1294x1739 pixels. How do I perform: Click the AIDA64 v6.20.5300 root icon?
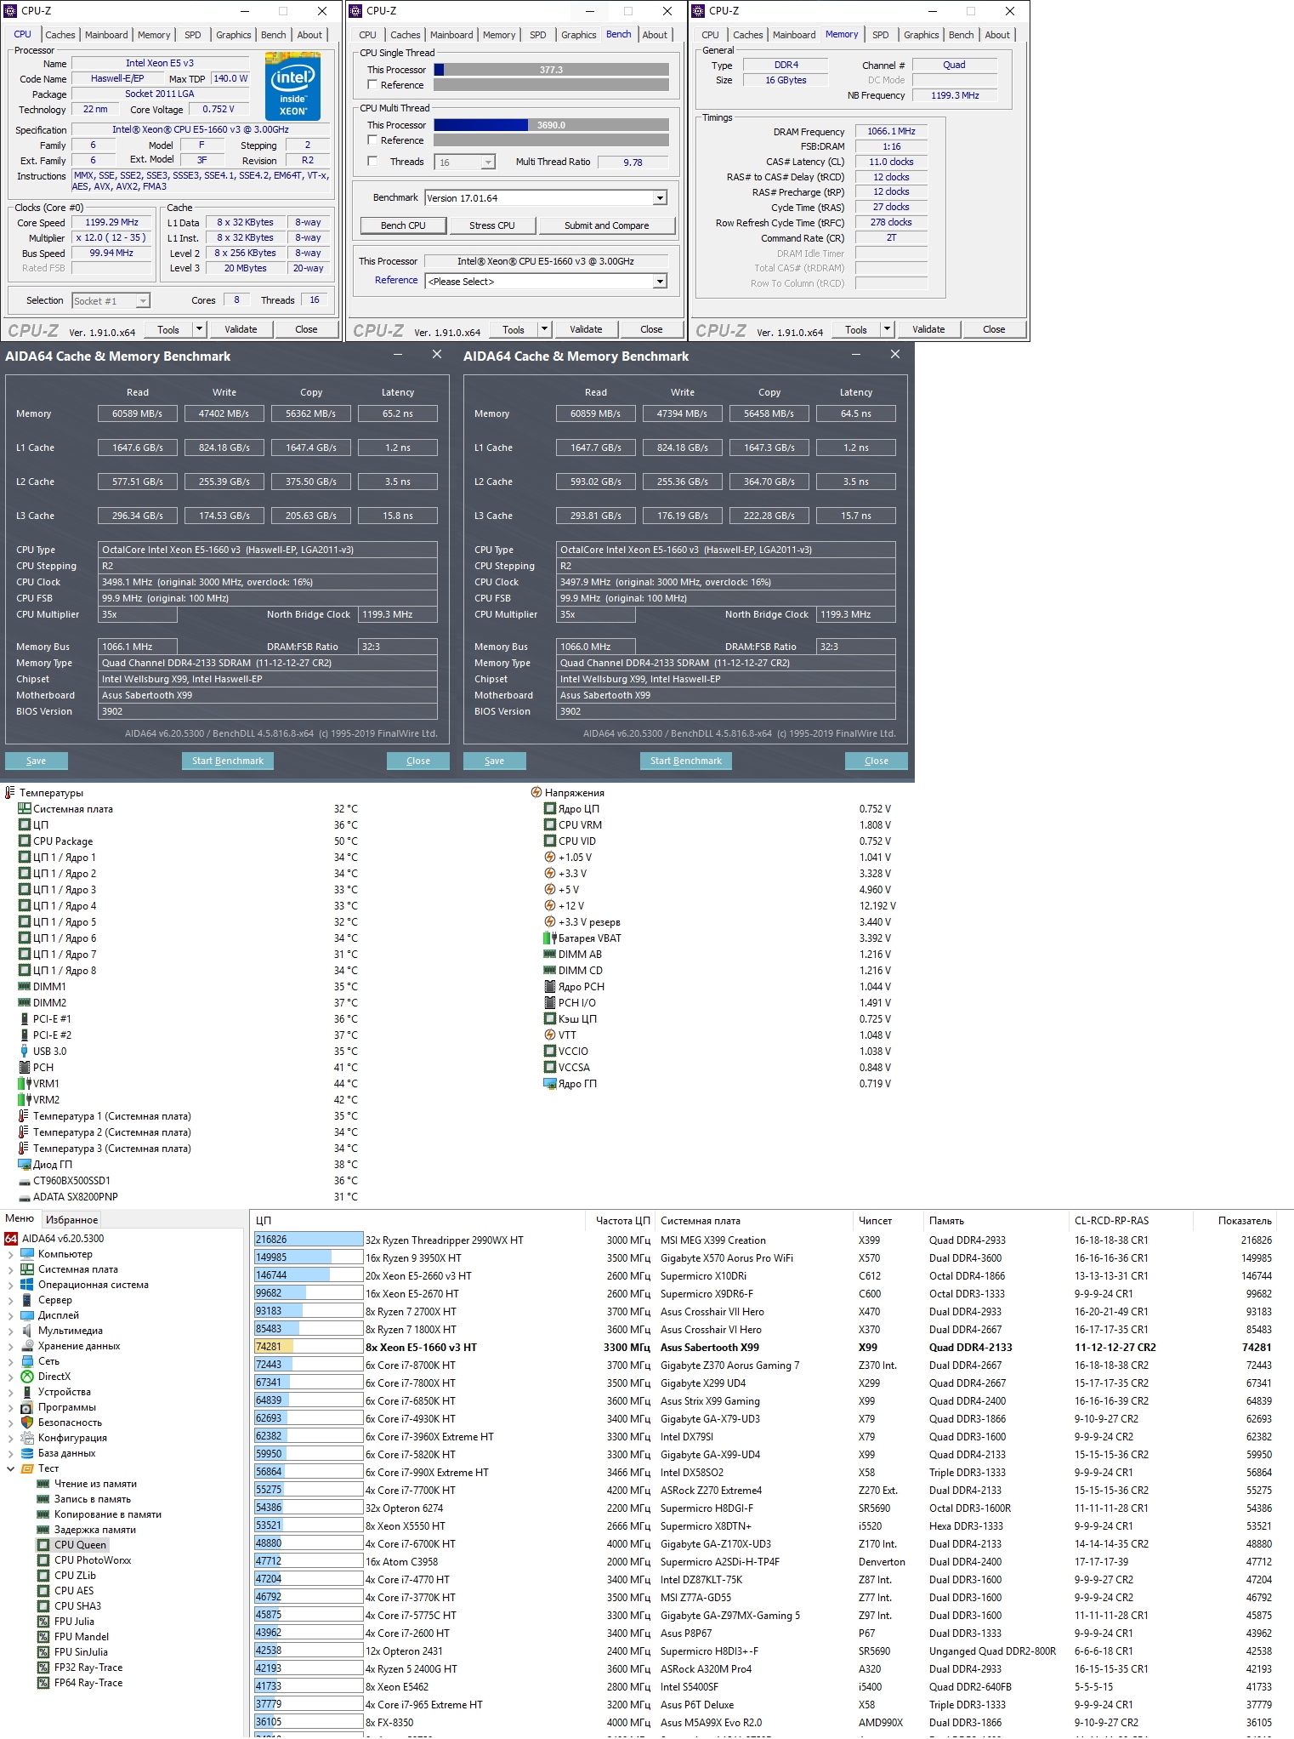click(11, 1239)
